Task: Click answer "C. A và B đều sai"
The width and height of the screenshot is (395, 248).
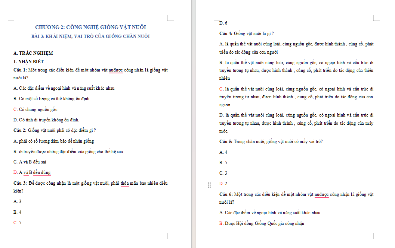Action: [30, 162]
